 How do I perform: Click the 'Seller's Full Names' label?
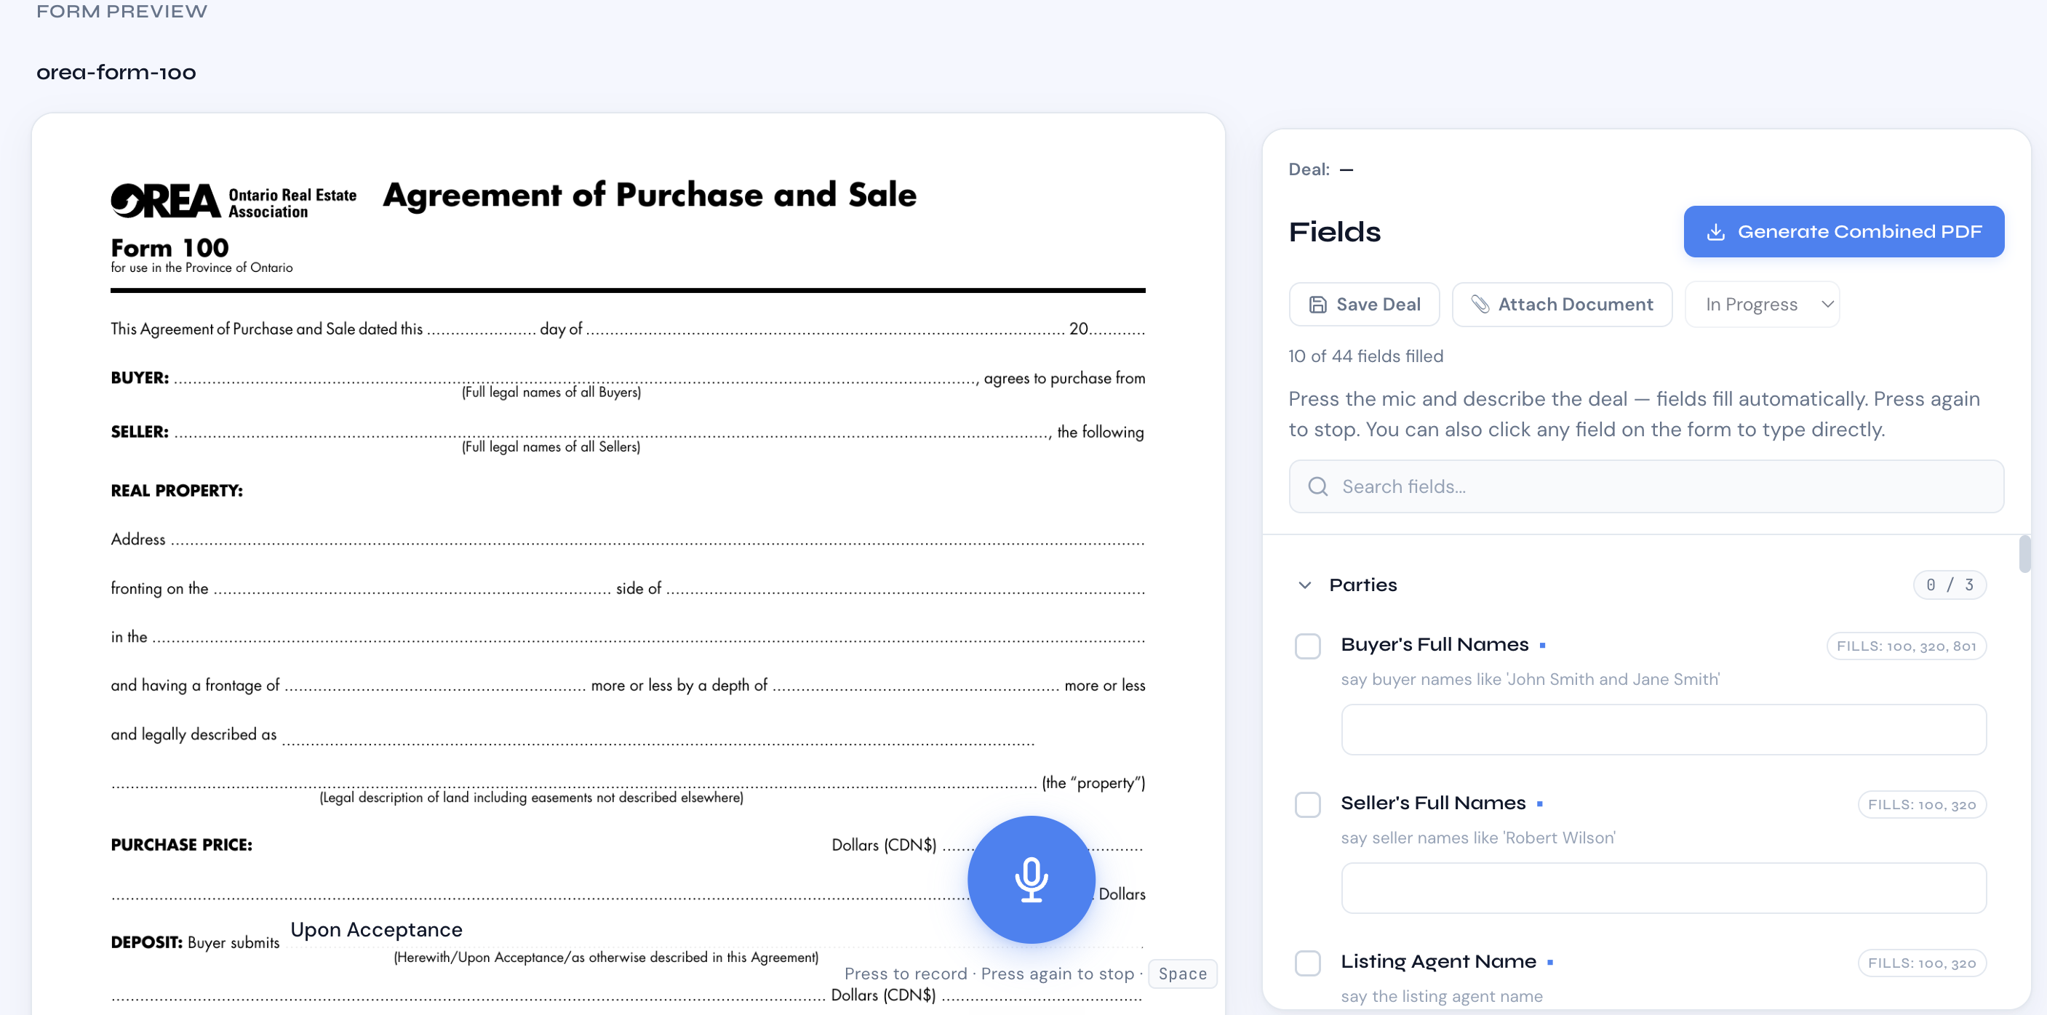1433,803
